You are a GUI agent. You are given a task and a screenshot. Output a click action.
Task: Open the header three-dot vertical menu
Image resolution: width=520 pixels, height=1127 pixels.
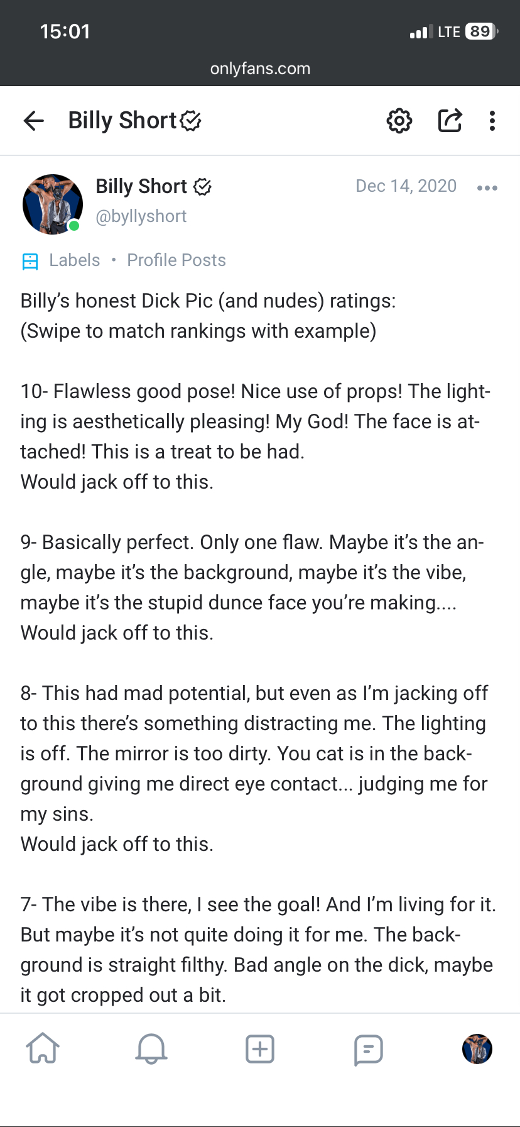492,120
